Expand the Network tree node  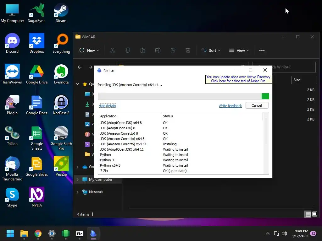pyautogui.click(x=78, y=192)
